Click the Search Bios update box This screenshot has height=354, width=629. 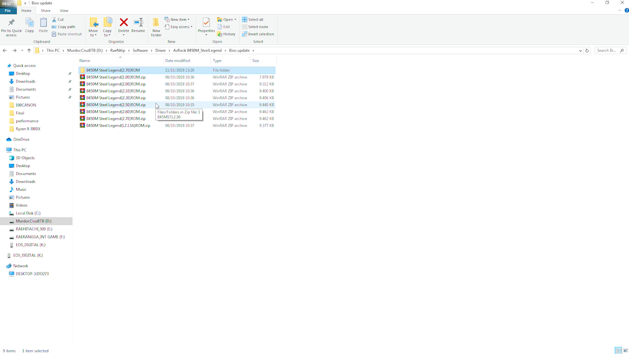click(x=611, y=50)
